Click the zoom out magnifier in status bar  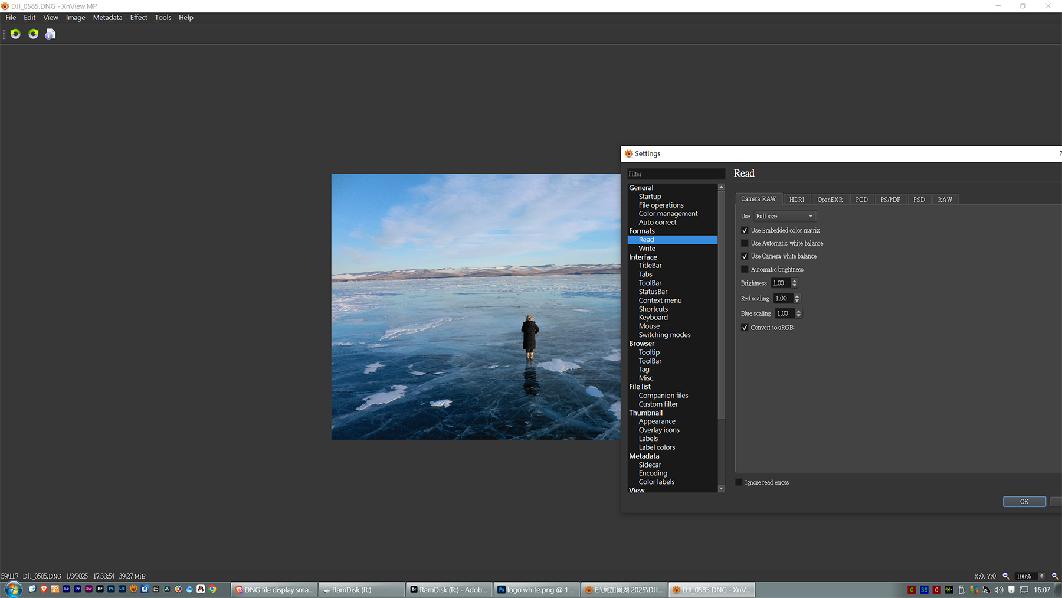[1006, 576]
